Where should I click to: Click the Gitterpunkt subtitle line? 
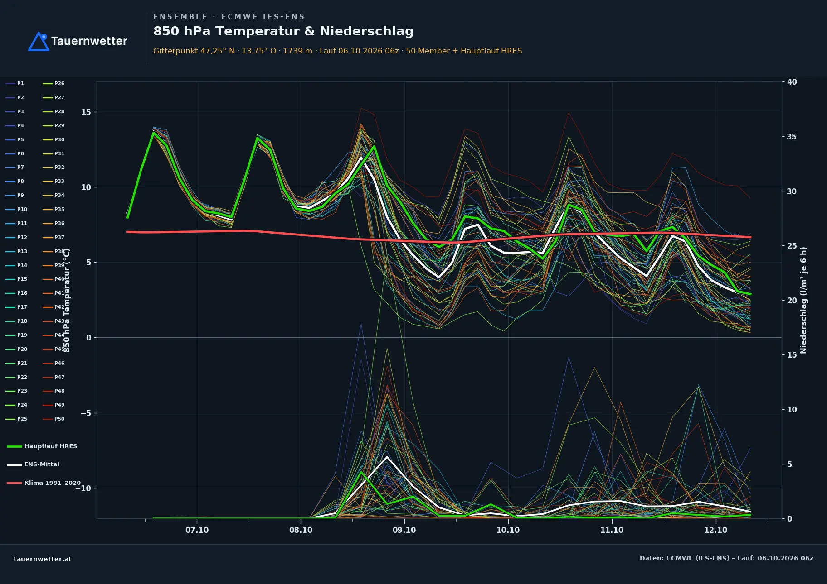(337, 51)
